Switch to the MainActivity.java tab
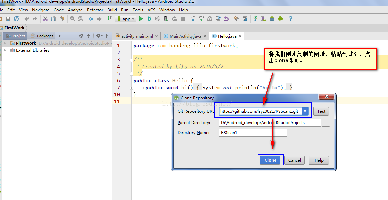This screenshot has width=388, height=200. (x=185, y=36)
